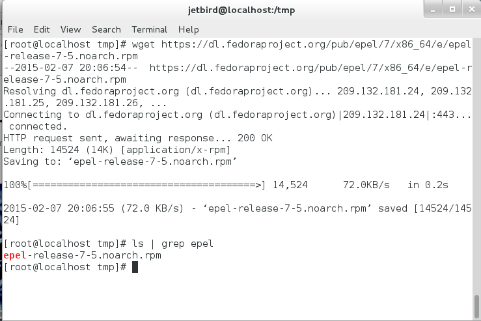
Task: Place cursor at the active shell prompt
Action: tap(135, 267)
